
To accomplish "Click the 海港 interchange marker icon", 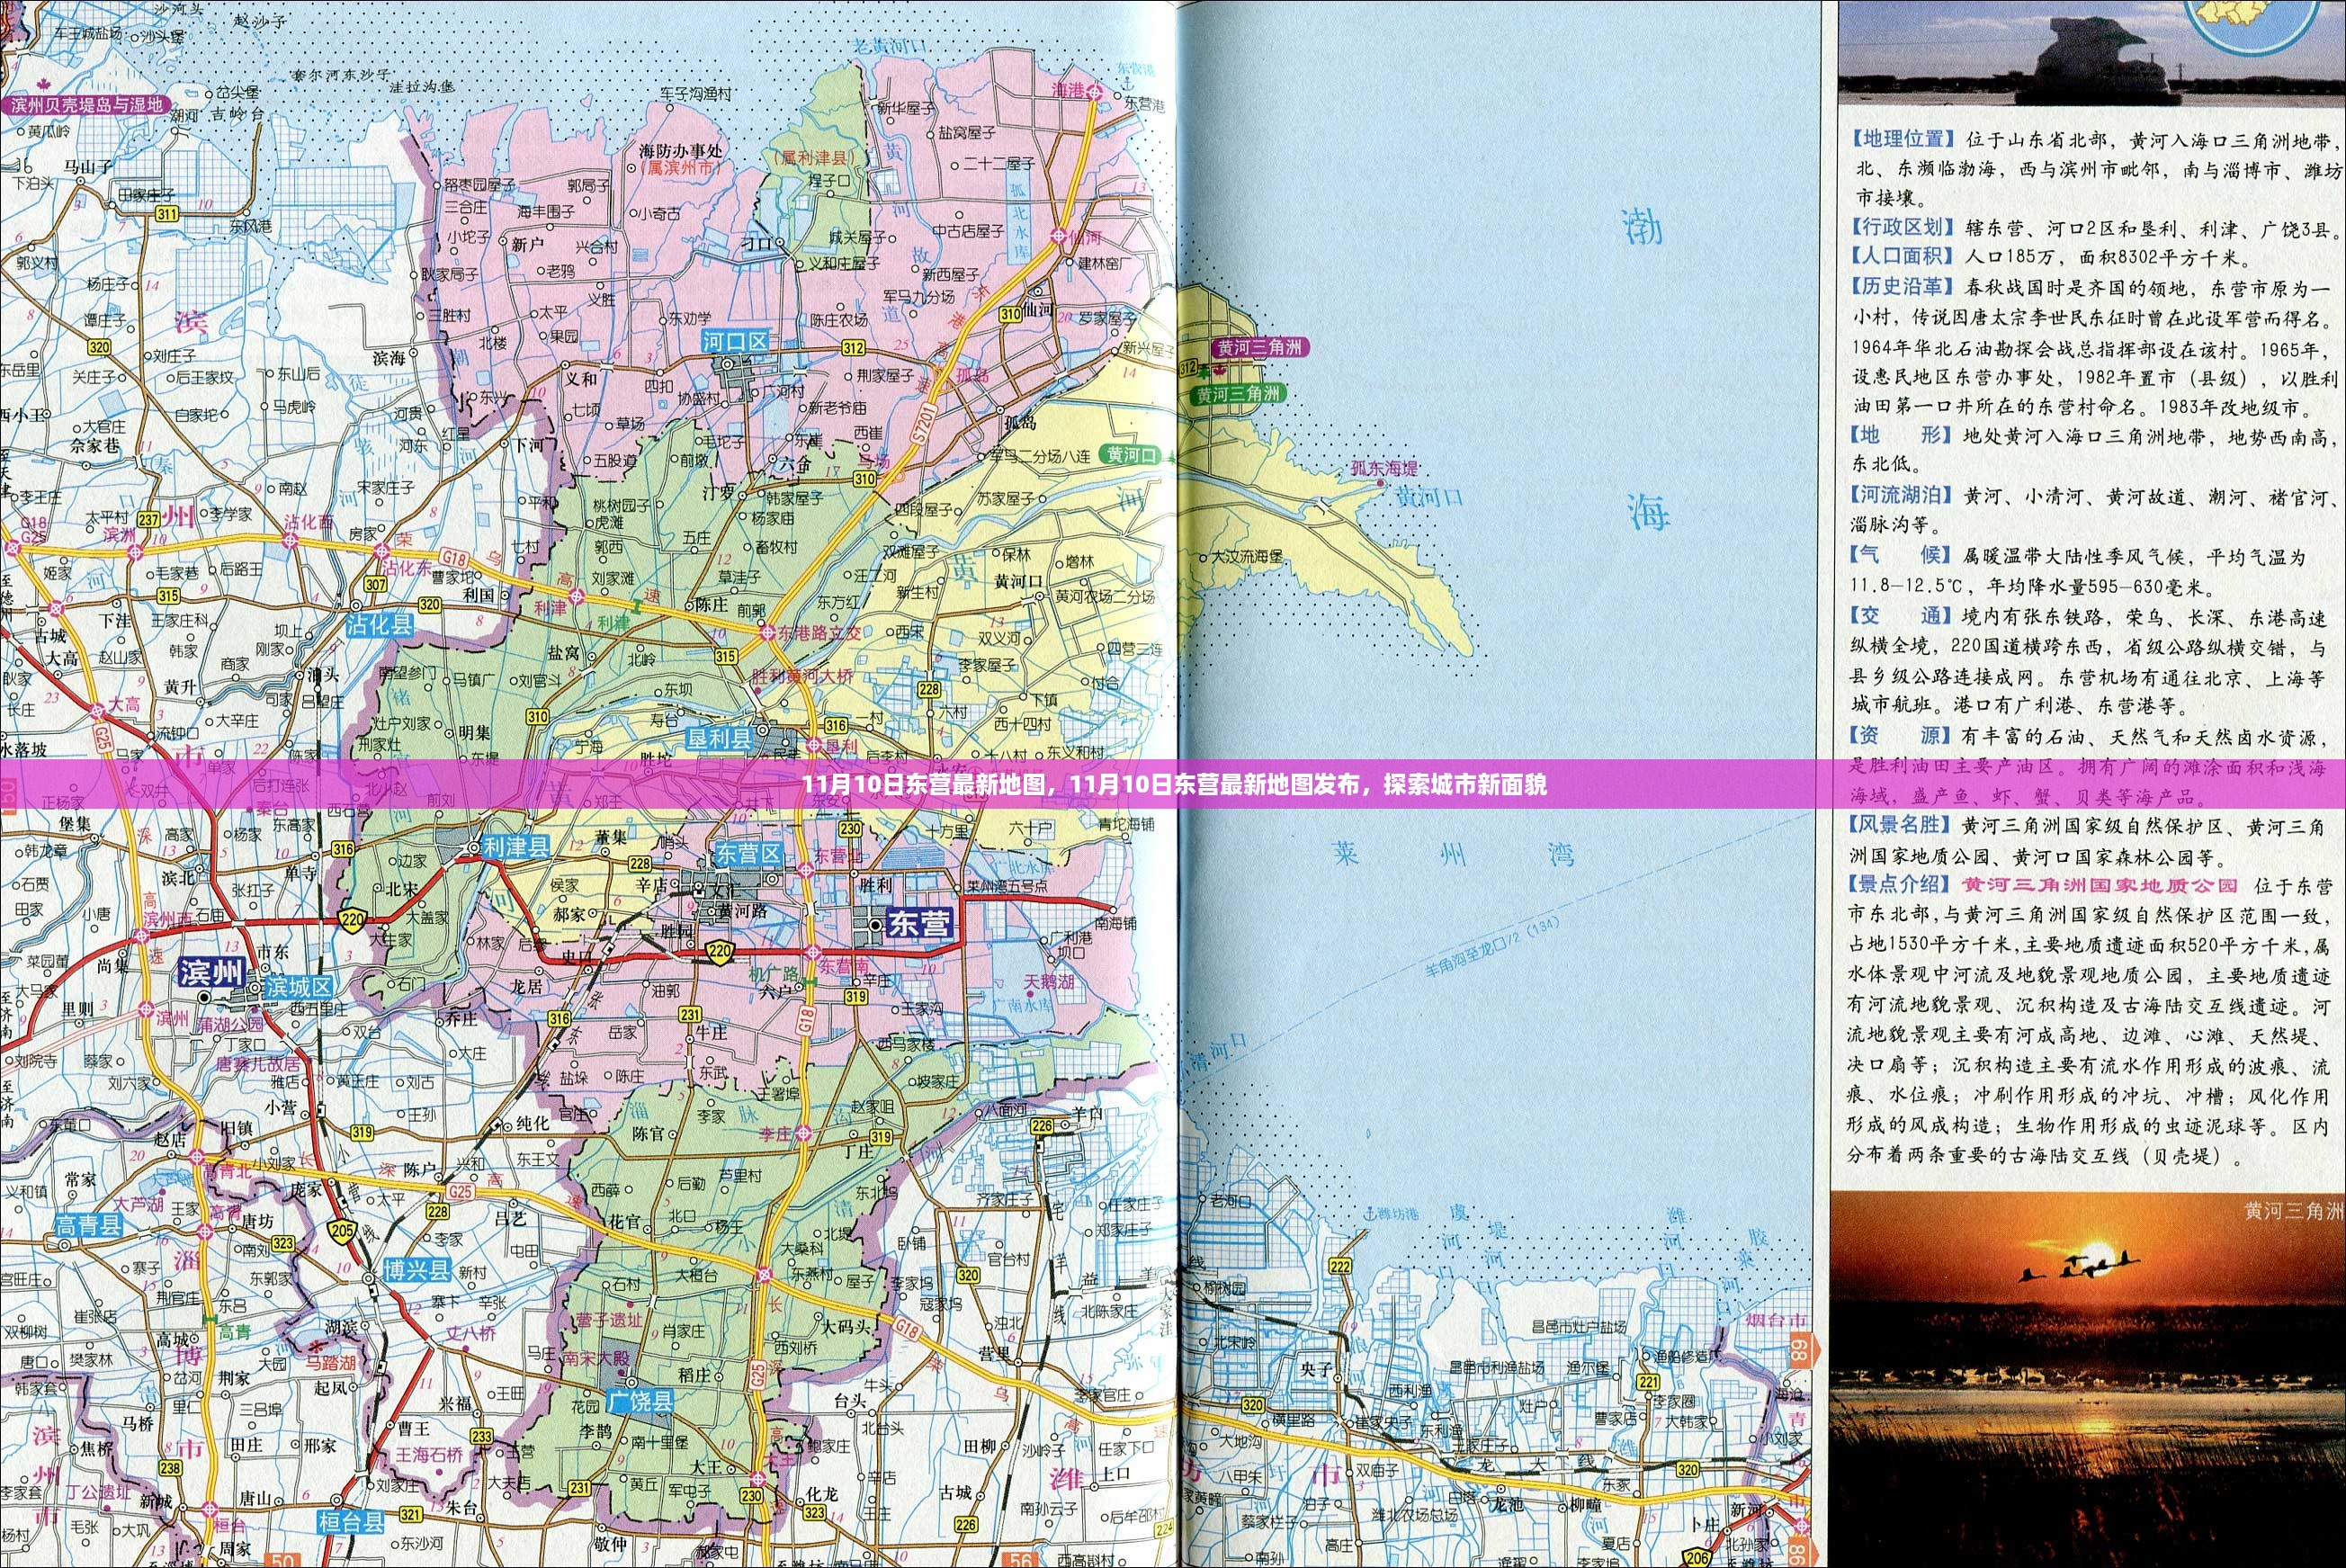I will click(1094, 91).
